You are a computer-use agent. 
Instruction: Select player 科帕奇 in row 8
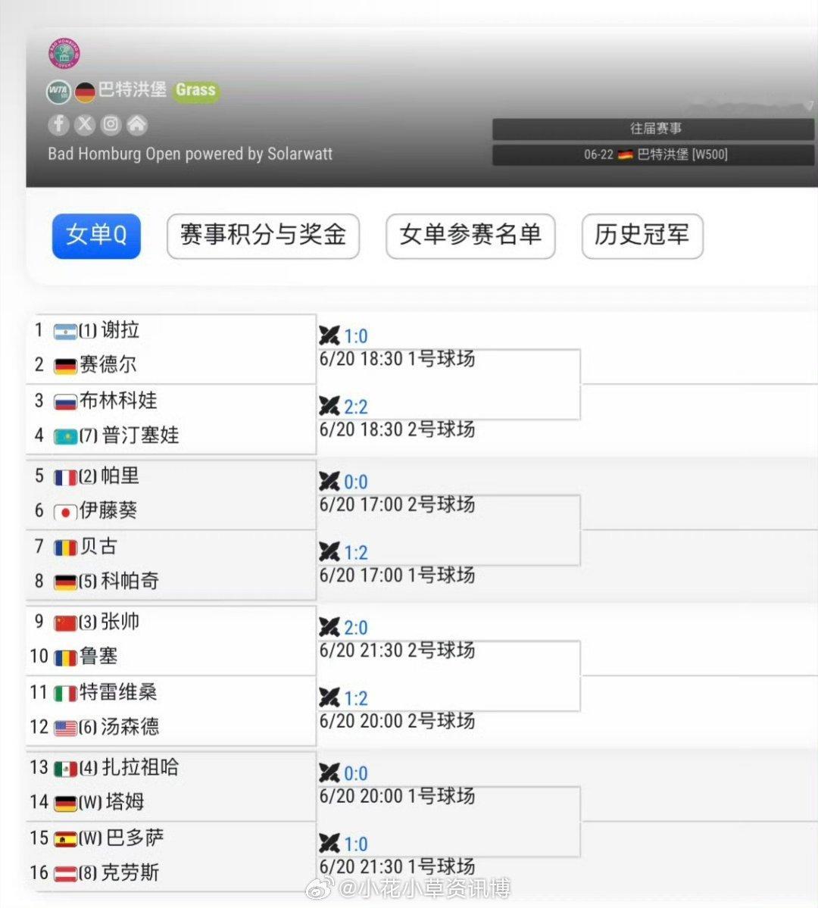[130, 582]
